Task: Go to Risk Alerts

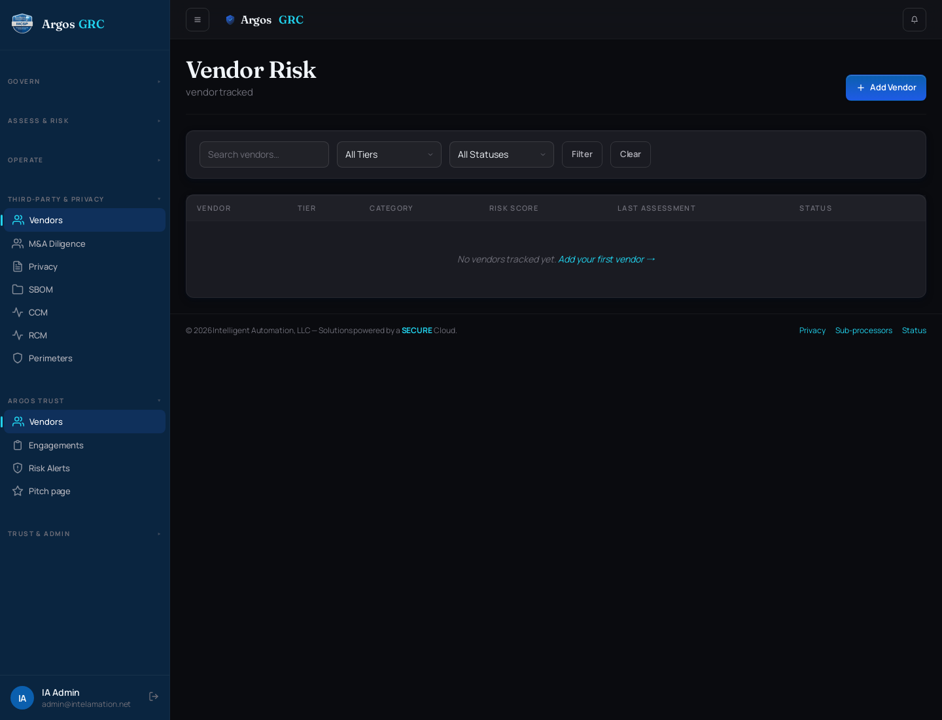Action: pyautogui.click(x=85, y=468)
